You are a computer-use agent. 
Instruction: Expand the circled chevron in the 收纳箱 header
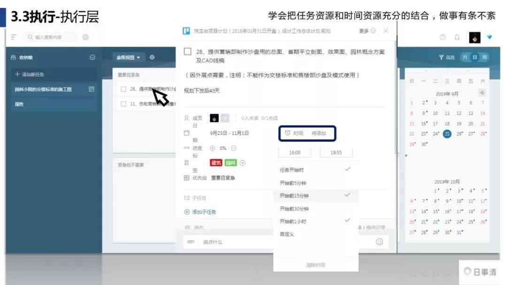92,57
